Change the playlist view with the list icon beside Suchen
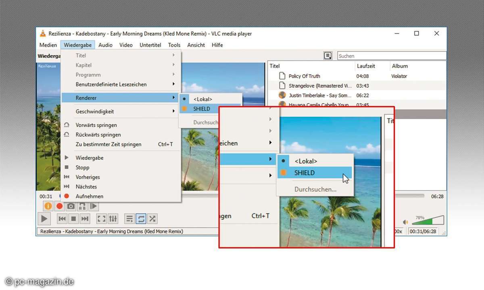Screen dimensions: 484x290 click(x=328, y=56)
